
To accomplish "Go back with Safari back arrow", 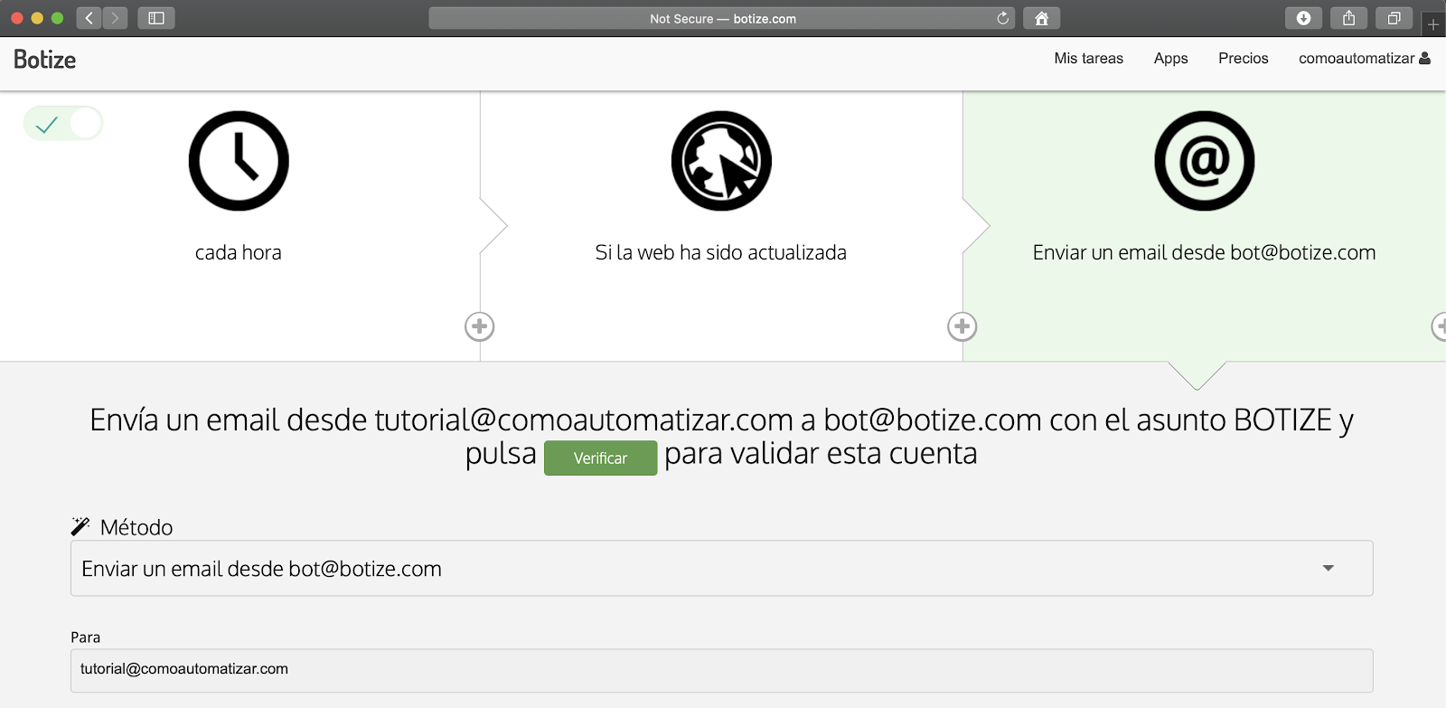I will tap(89, 18).
